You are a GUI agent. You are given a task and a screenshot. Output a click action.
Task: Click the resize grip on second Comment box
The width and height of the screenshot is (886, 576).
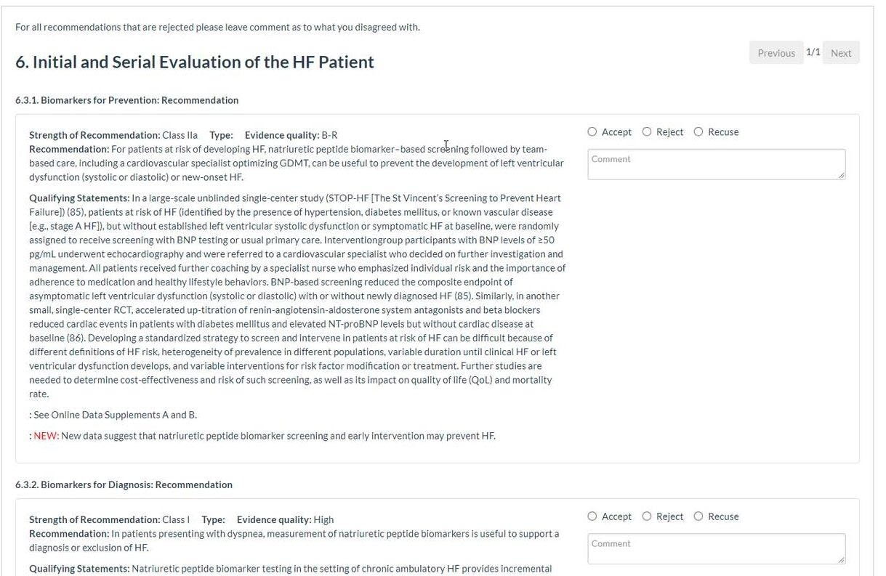(842, 559)
